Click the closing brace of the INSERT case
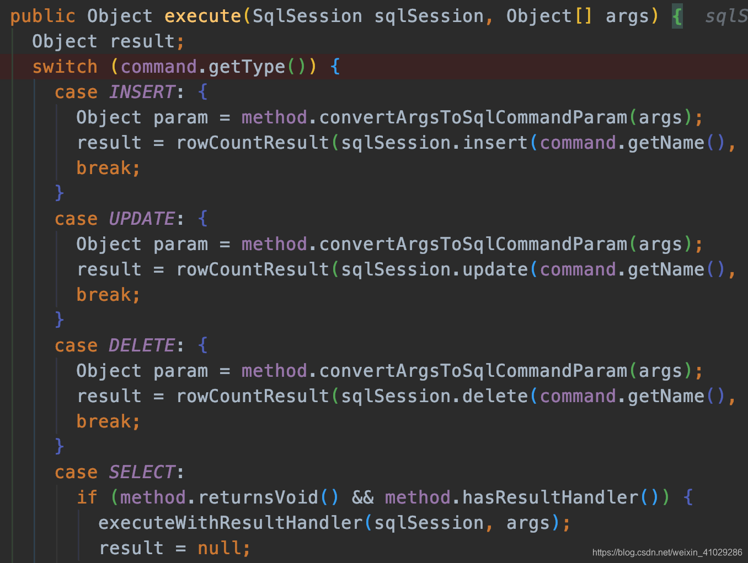 point(60,193)
